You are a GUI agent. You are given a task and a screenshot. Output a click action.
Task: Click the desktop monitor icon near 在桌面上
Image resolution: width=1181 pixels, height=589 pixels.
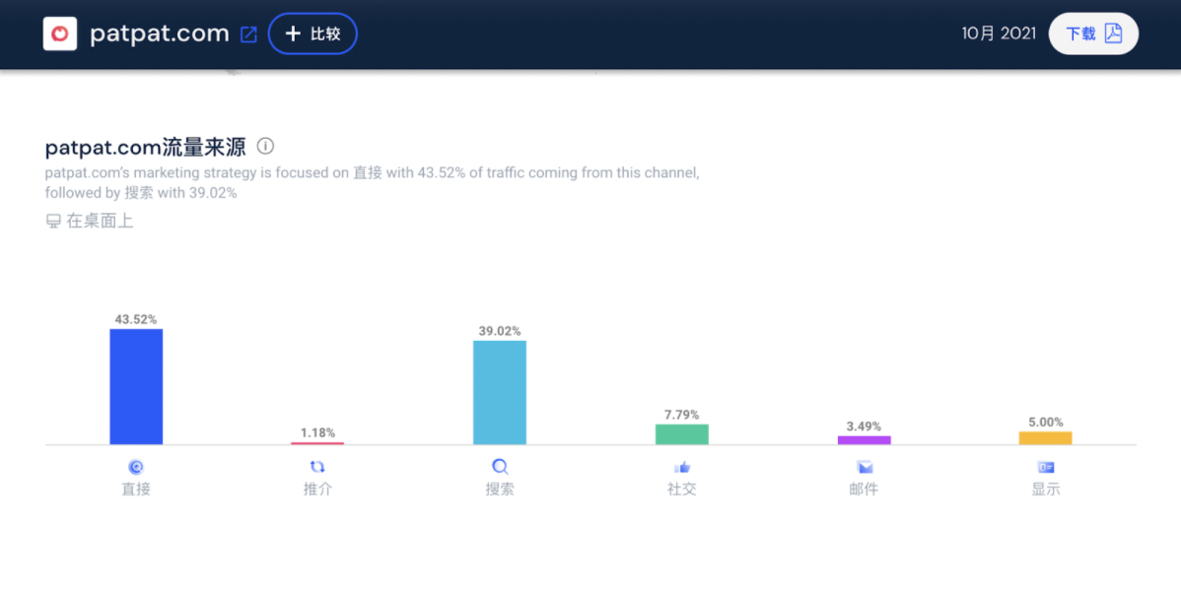point(53,222)
